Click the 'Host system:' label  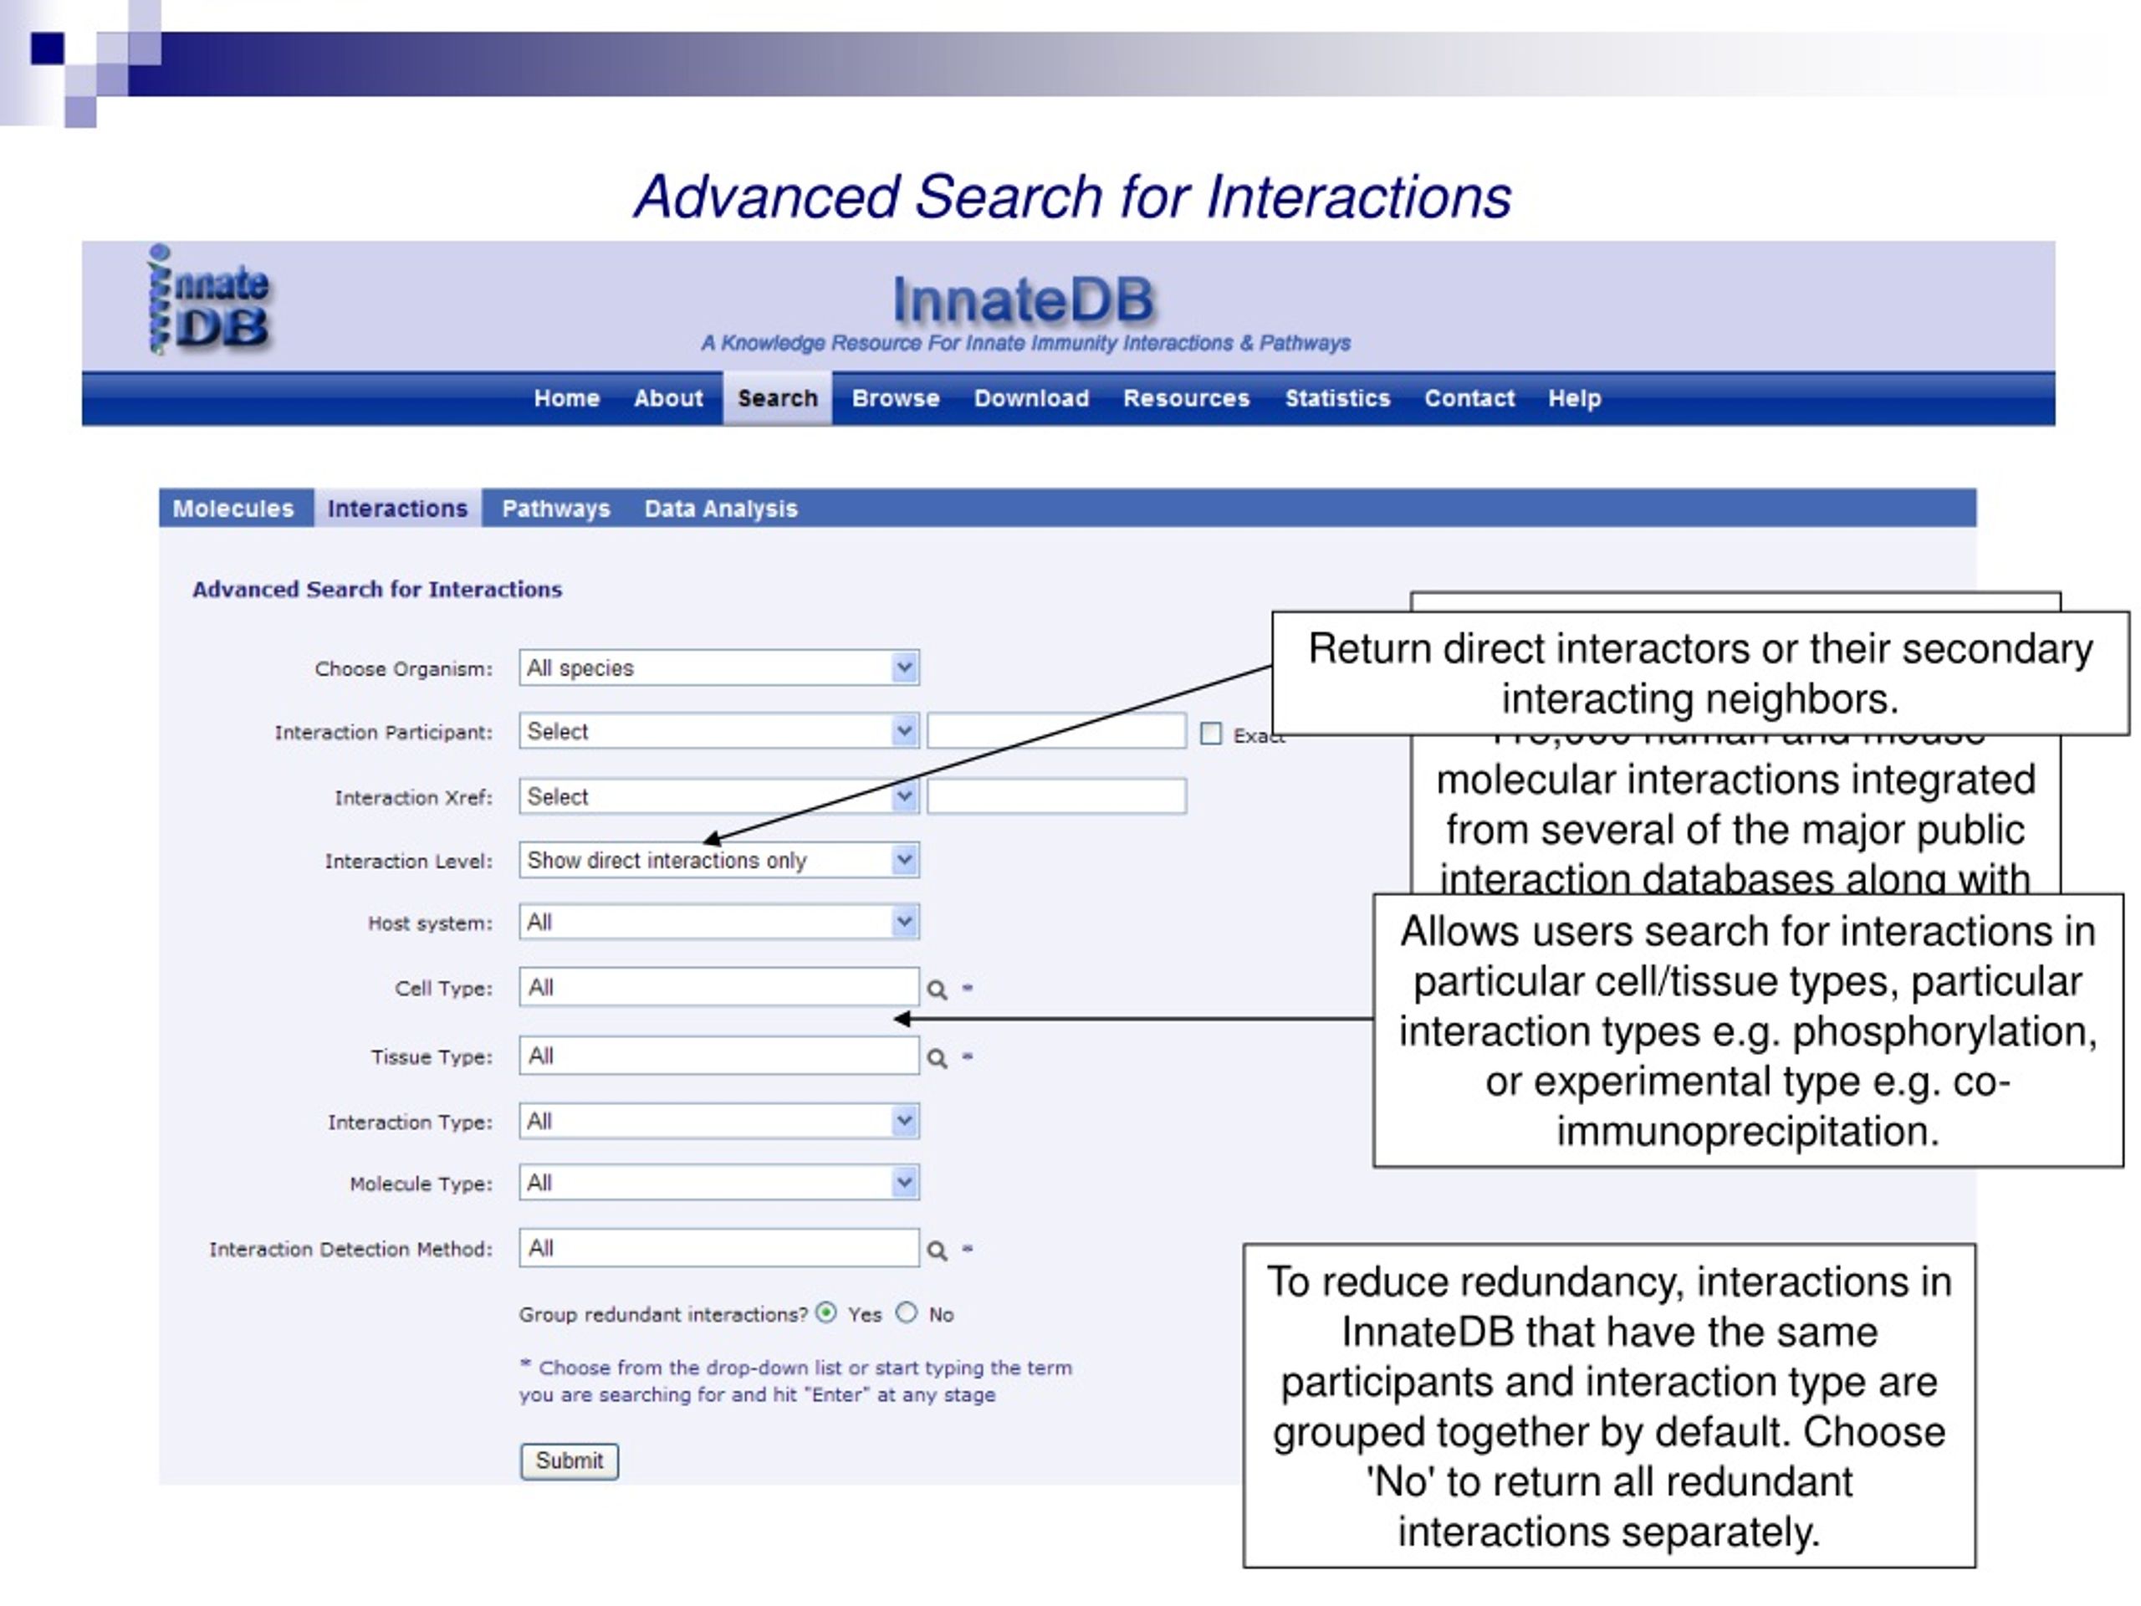pyautogui.click(x=430, y=923)
